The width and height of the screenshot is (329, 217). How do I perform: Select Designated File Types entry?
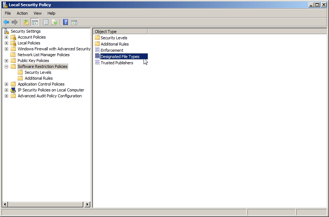pos(124,57)
